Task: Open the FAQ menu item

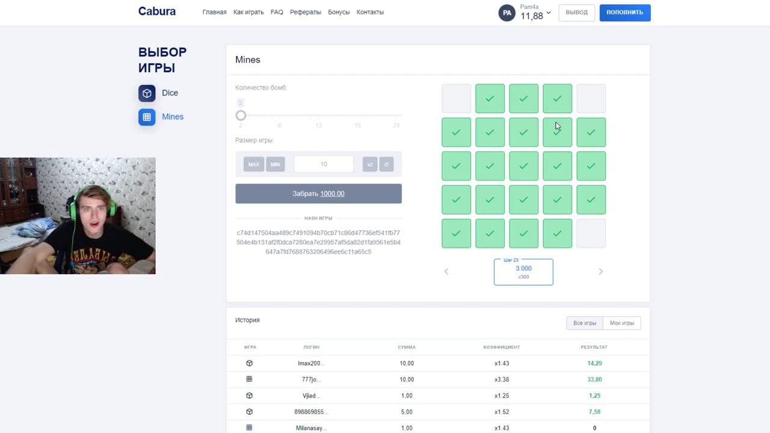Action: coord(277,12)
